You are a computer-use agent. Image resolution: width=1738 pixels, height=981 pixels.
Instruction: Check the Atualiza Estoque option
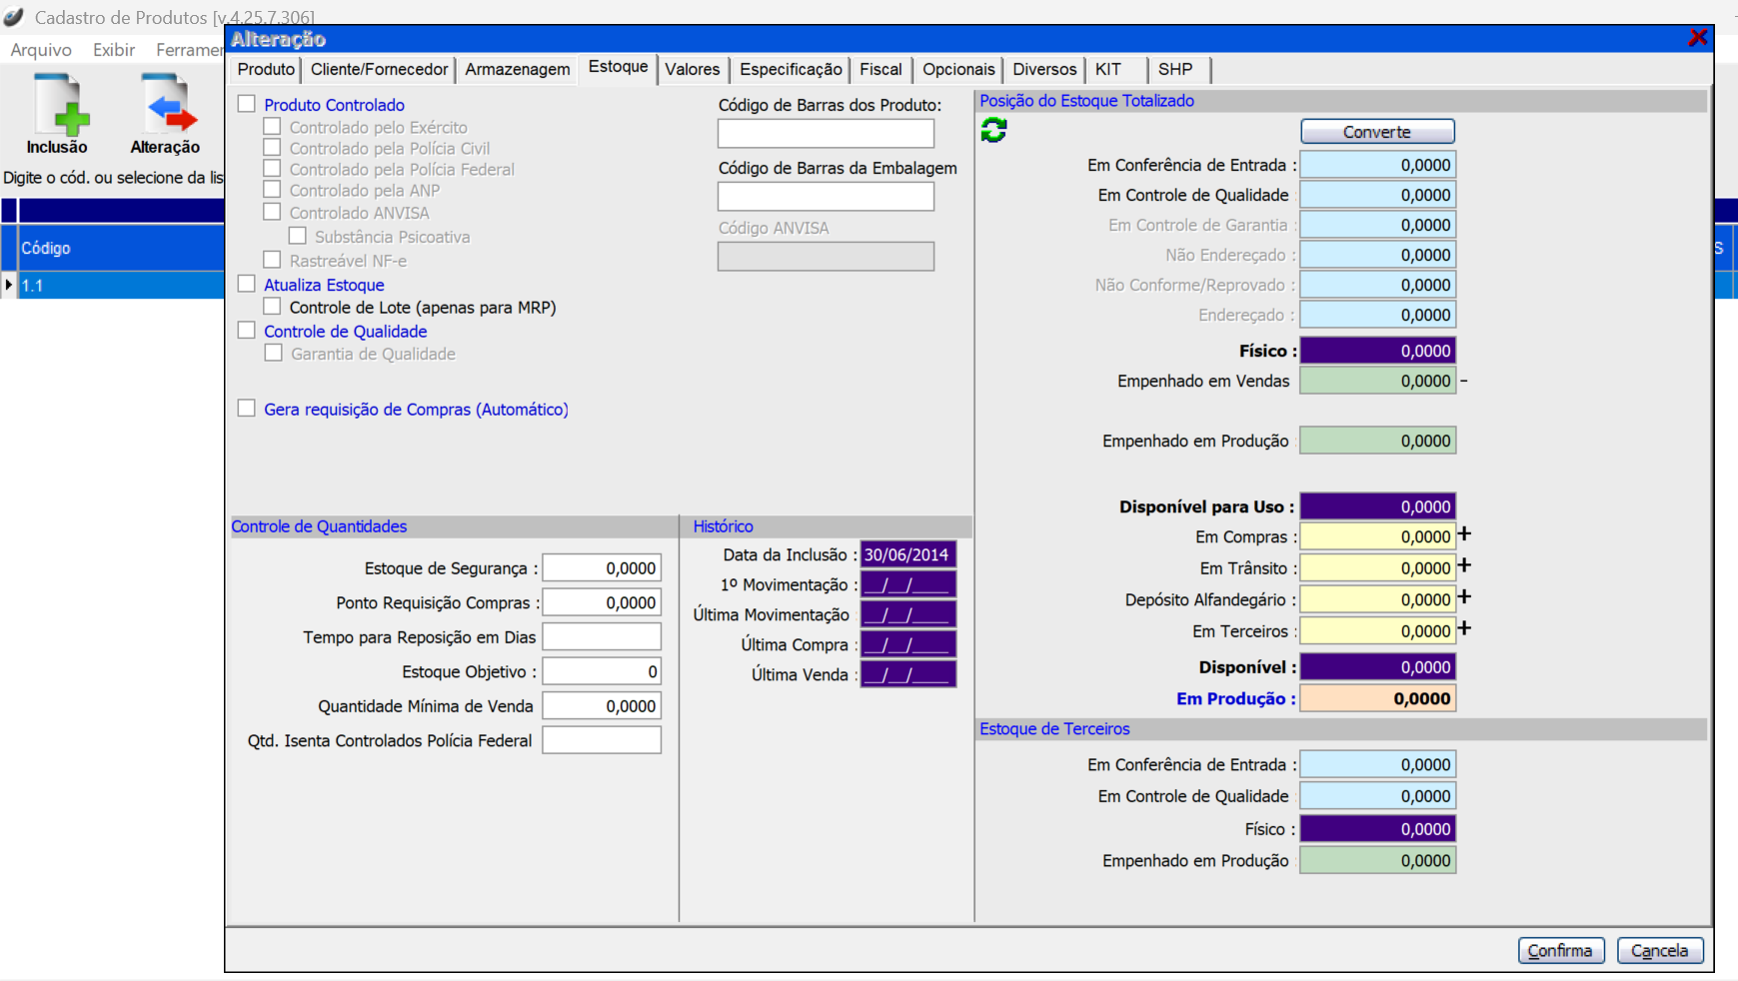247,284
